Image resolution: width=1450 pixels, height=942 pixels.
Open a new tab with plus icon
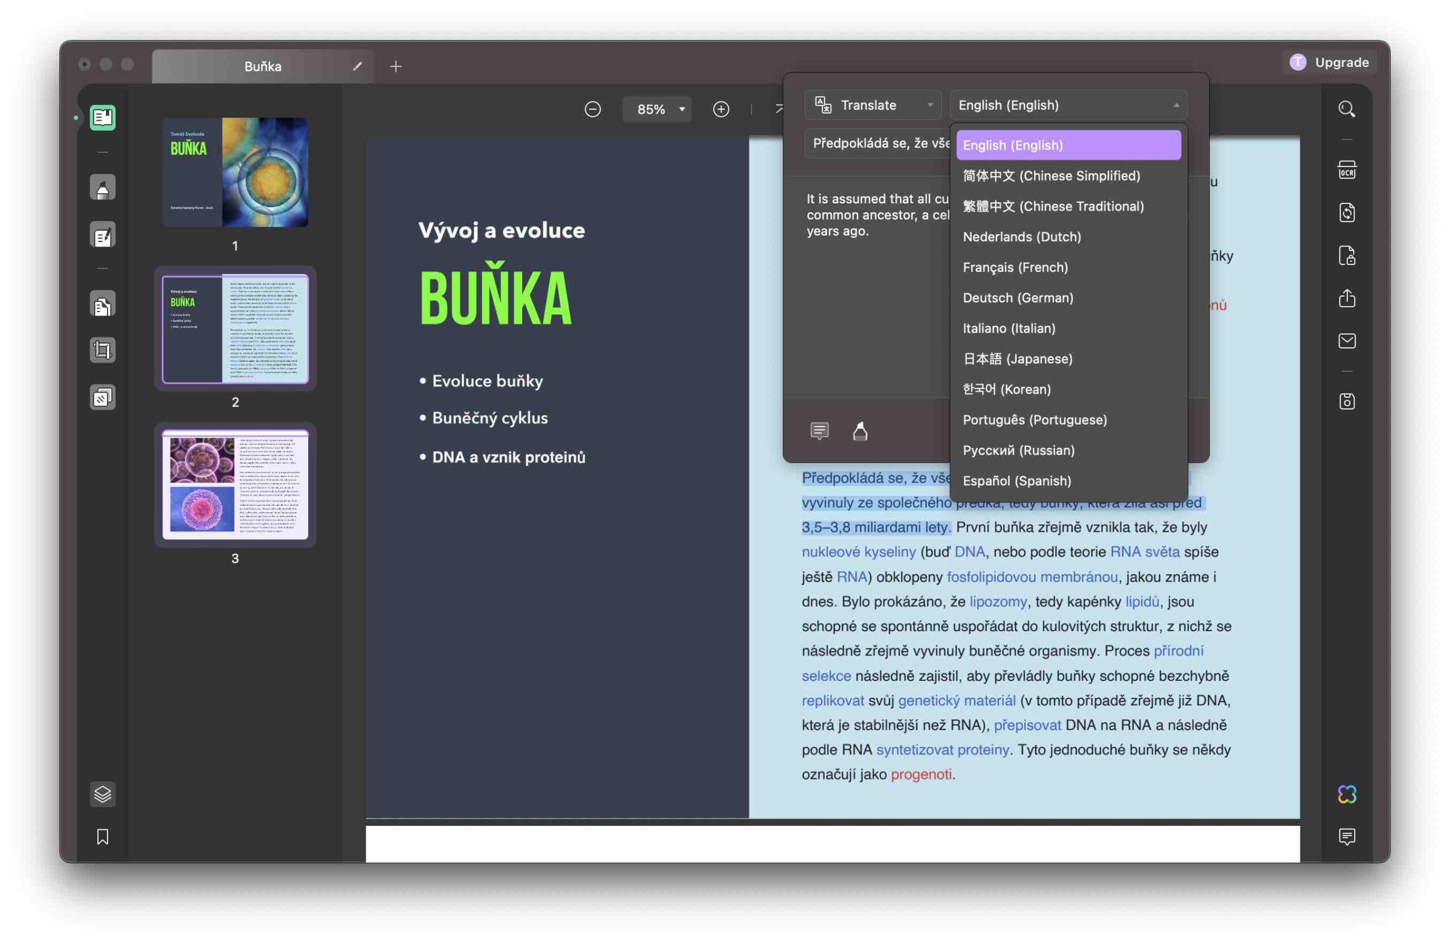point(396,66)
